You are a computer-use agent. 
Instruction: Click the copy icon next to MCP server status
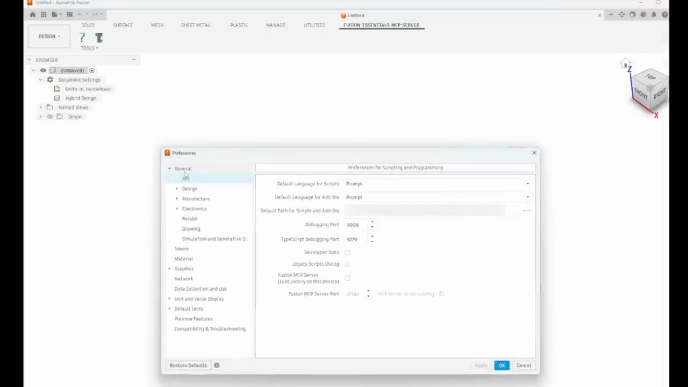441,294
